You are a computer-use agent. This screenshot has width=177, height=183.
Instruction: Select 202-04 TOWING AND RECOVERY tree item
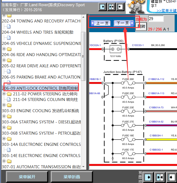[41, 21]
